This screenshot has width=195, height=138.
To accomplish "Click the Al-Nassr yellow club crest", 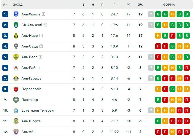I will pos(16,36).
